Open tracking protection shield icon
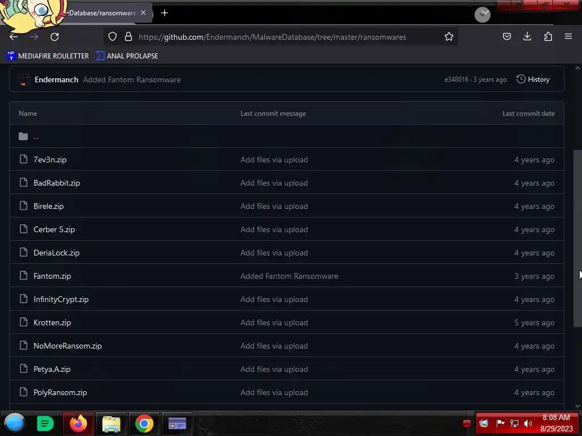582x436 pixels. pos(113,36)
